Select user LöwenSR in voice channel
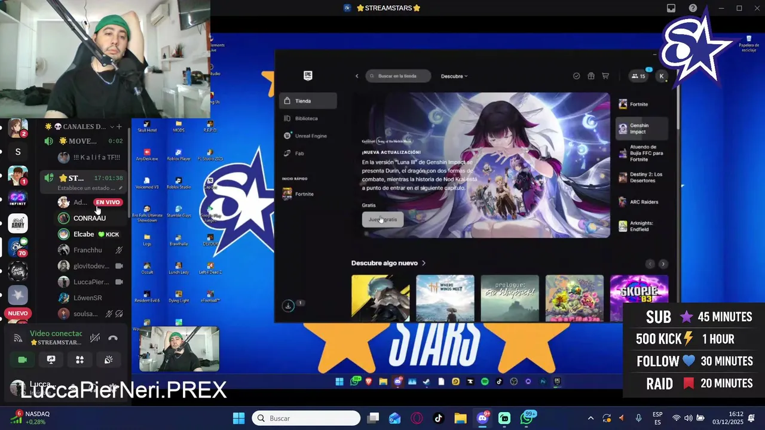Image resolution: width=765 pixels, height=430 pixels. point(90,298)
